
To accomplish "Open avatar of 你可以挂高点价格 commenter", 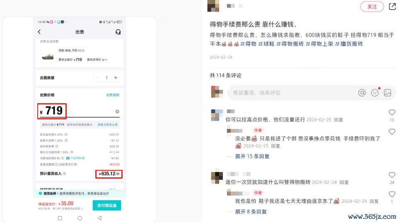I will point(217,115).
